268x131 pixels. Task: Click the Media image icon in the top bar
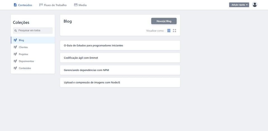(x=76, y=5)
